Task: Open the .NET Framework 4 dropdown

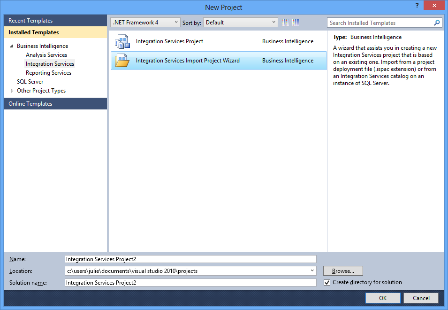Action: pos(145,22)
